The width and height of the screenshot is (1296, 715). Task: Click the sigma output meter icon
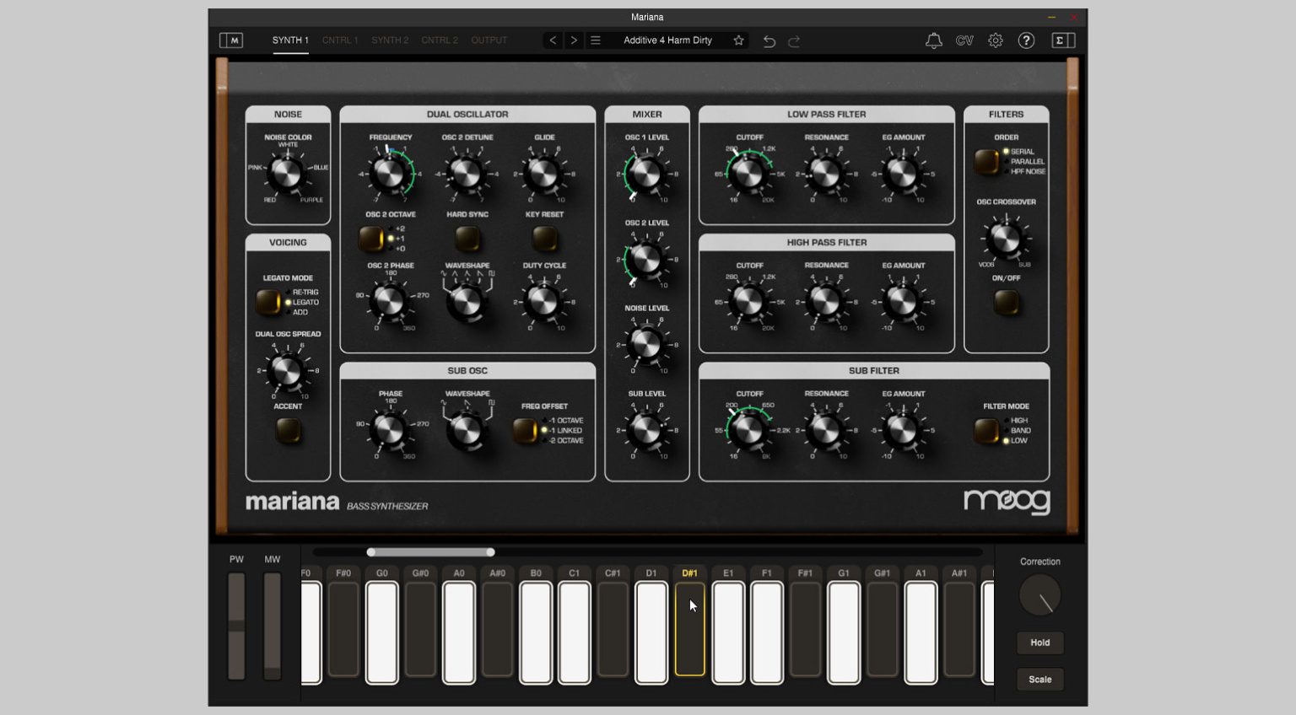click(x=1062, y=40)
